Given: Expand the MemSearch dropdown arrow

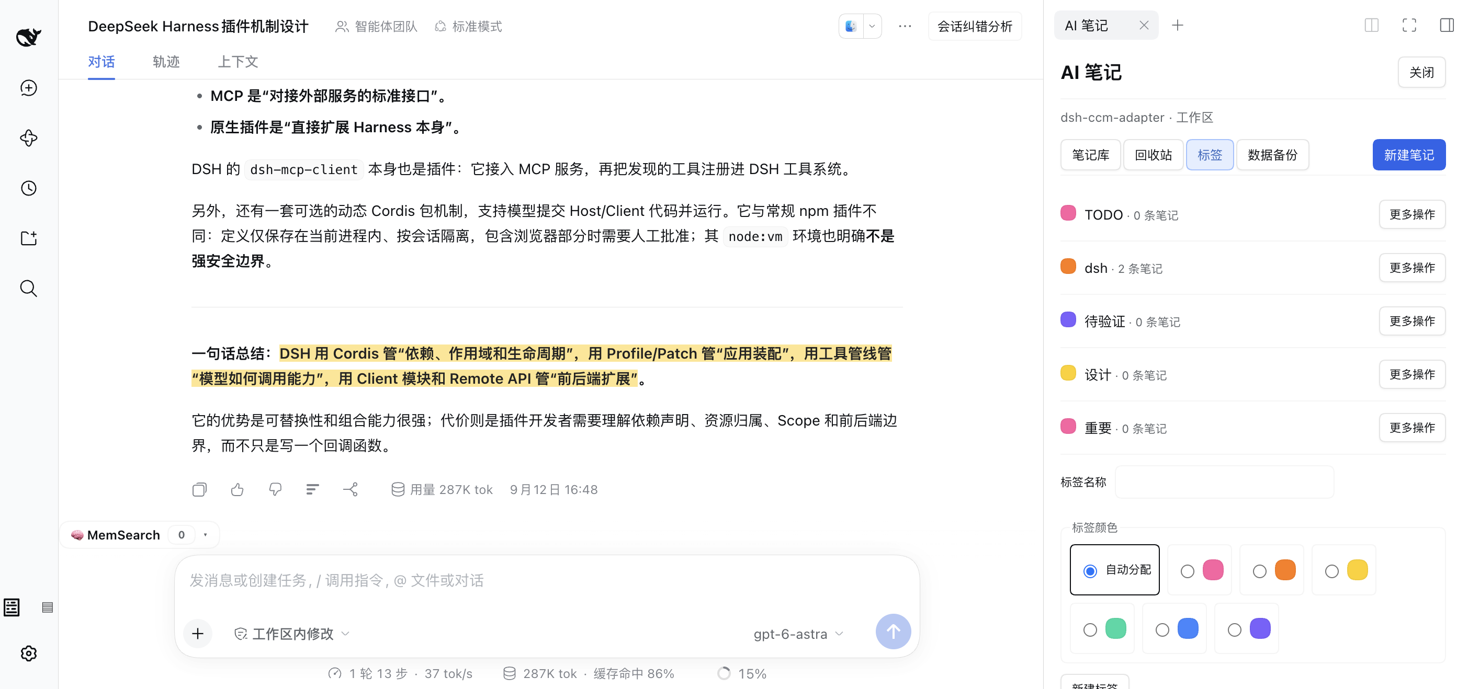Looking at the screenshot, I should (x=205, y=535).
